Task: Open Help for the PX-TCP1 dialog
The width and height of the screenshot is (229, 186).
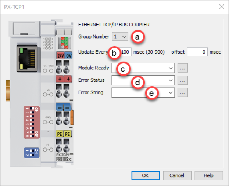Action: click(x=209, y=176)
